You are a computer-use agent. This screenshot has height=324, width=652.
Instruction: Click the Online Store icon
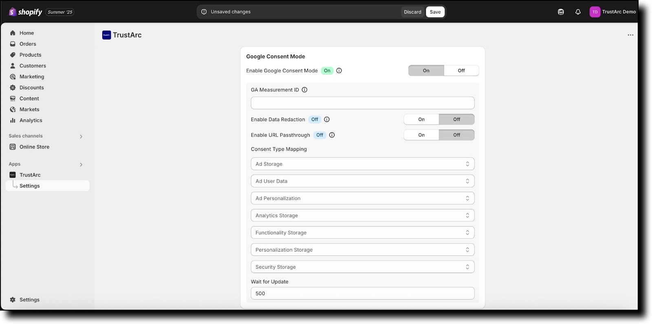pyautogui.click(x=13, y=147)
